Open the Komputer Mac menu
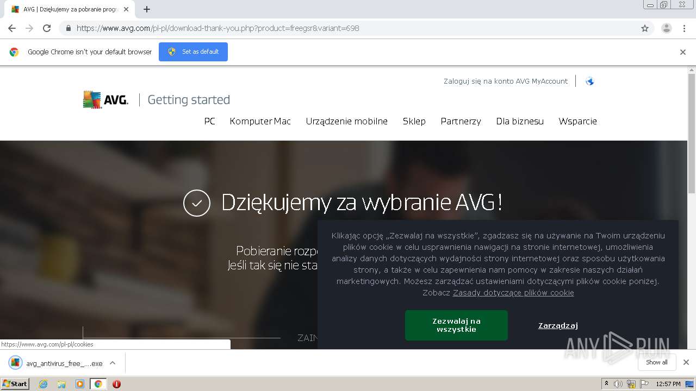Image resolution: width=696 pixels, height=391 pixels. 260,121
